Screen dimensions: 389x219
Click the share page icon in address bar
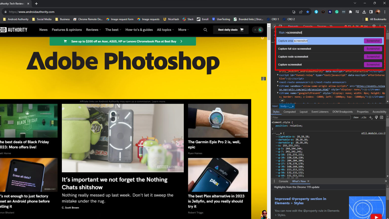pyautogui.click(x=301, y=12)
